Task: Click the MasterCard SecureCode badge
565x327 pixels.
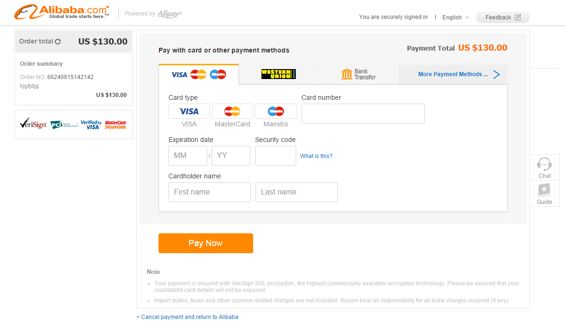Action: pyautogui.click(x=115, y=125)
